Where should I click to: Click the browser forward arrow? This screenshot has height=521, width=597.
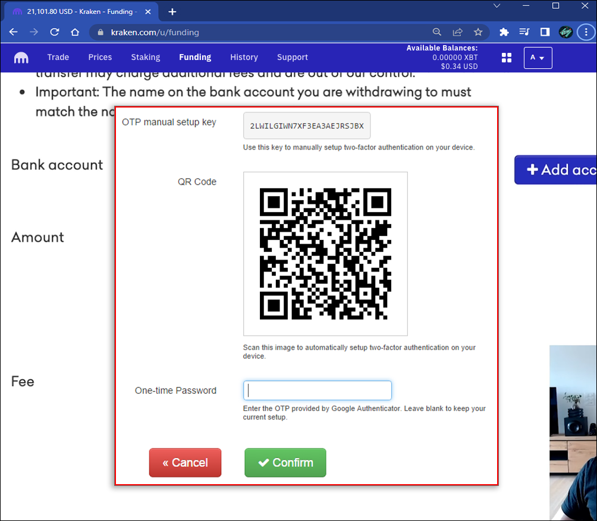point(34,32)
